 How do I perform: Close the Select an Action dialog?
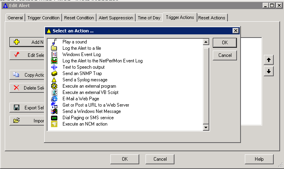click(x=235, y=31)
